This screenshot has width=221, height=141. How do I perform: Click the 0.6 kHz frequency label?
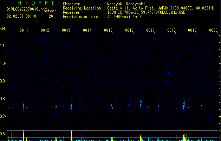click(3, 134)
